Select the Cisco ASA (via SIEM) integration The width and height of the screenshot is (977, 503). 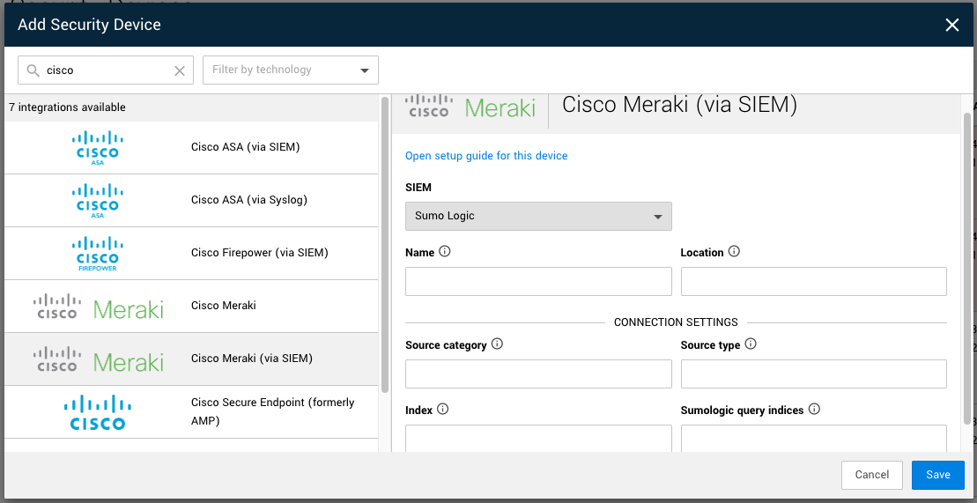click(192, 148)
